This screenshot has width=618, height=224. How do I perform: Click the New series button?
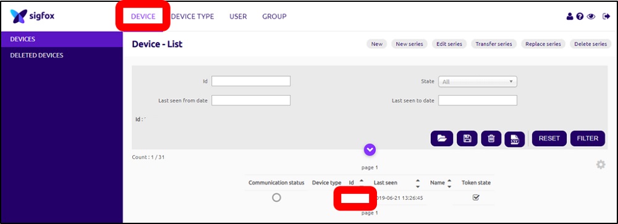(410, 44)
